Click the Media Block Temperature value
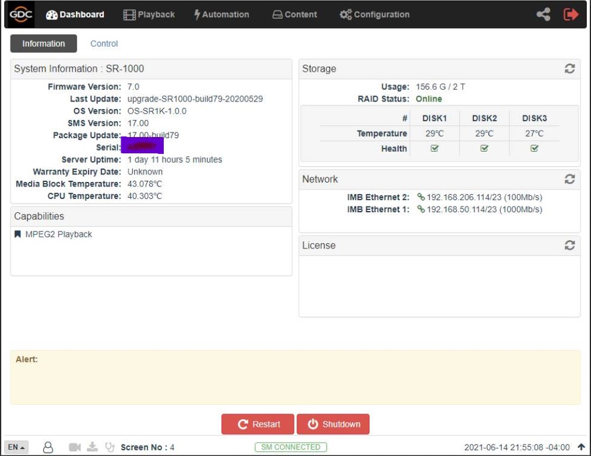Viewport: 591px width, 456px height. [x=145, y=184]
